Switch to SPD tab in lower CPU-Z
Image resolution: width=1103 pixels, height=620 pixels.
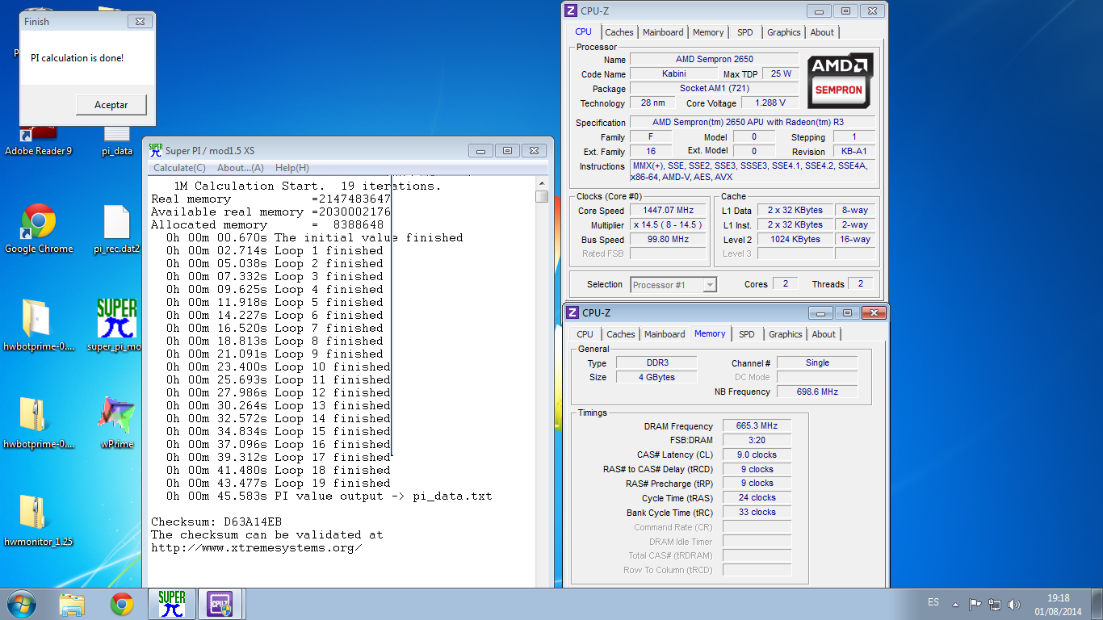point(747,334)
